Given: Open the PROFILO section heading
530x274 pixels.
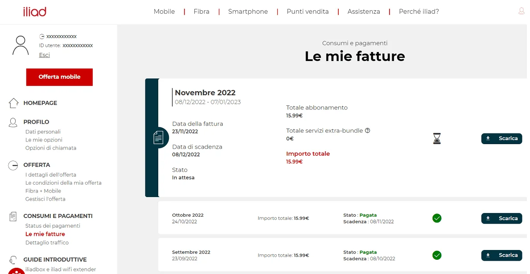Looking at the screenshot, I should pyautogui.click(x=36, y=122).
